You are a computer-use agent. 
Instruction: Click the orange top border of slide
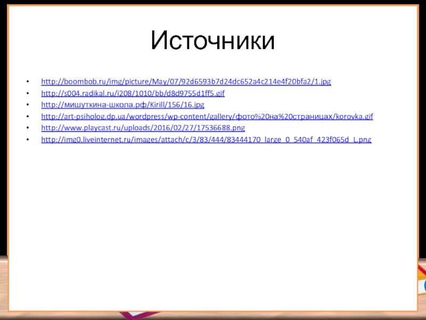click(213, 6)
